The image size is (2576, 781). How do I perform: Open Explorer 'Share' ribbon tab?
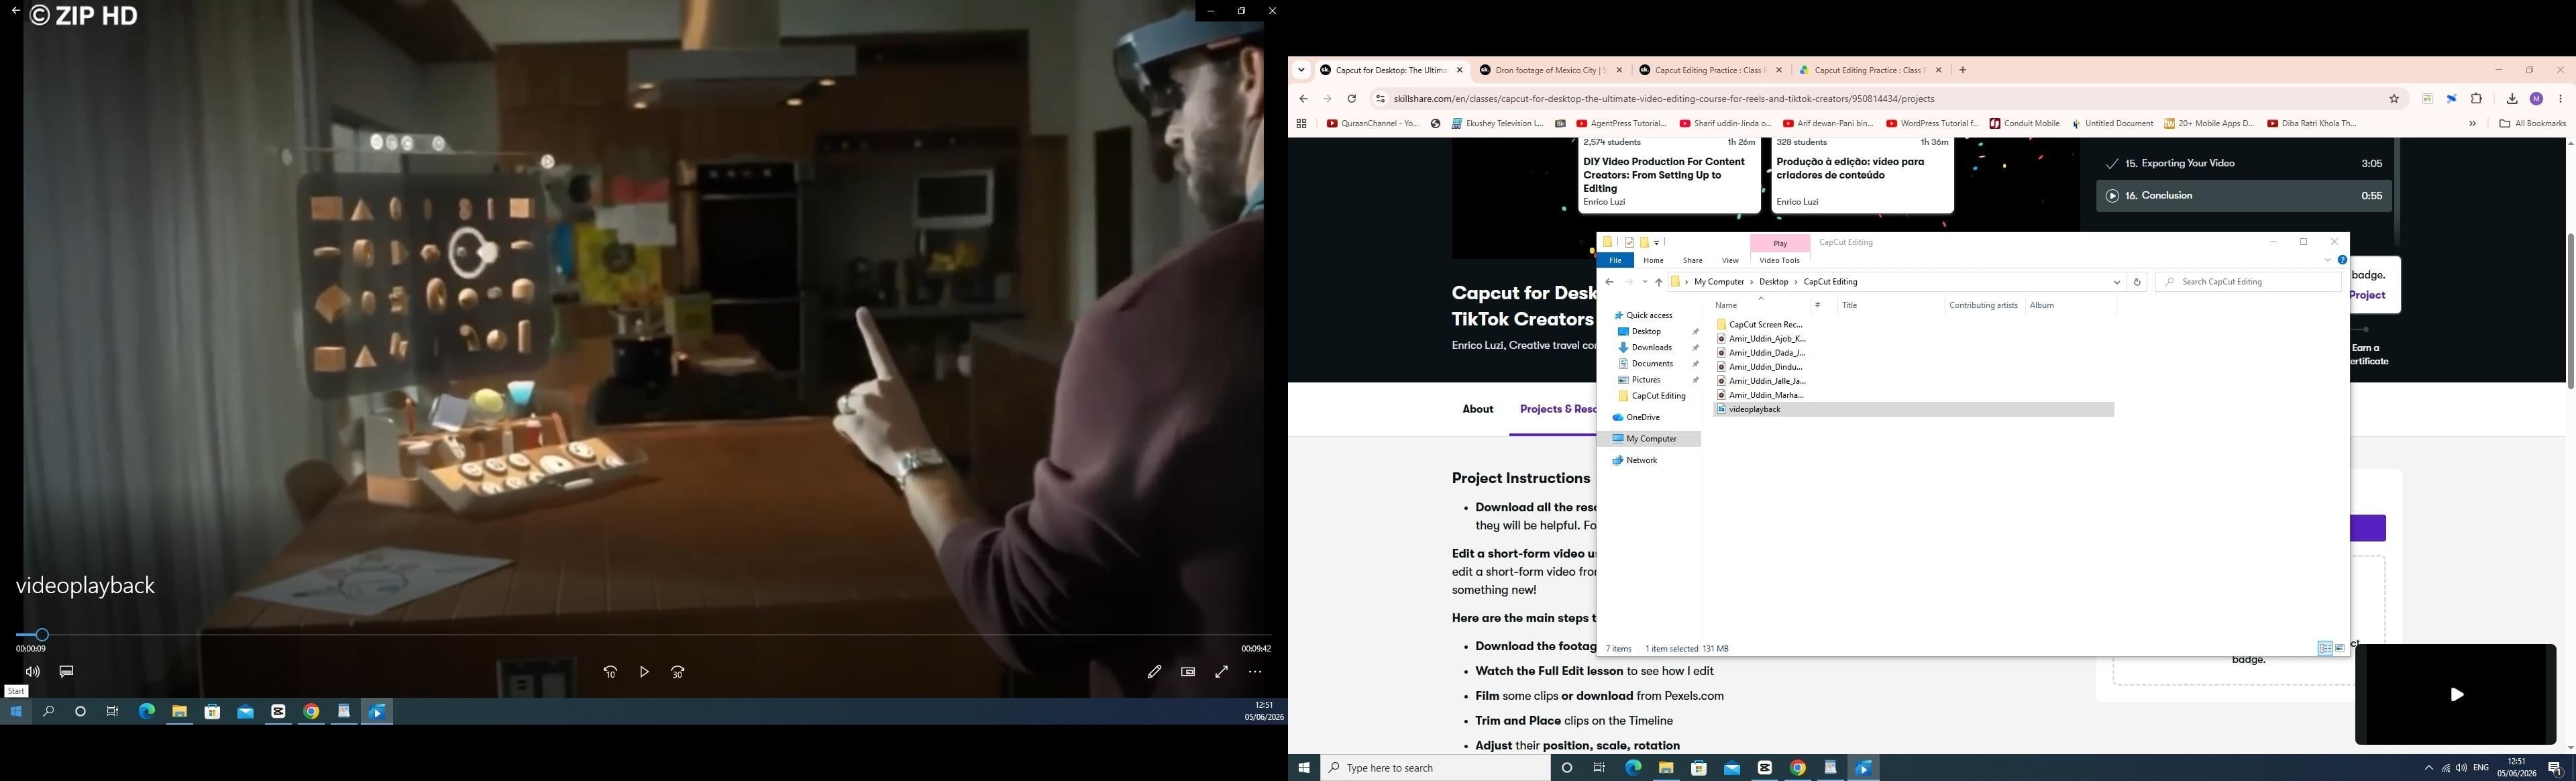click(1692, 260)
